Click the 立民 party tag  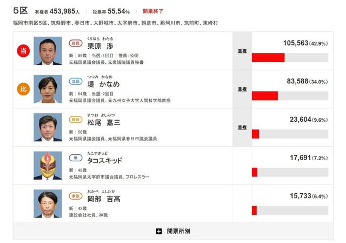76,81
